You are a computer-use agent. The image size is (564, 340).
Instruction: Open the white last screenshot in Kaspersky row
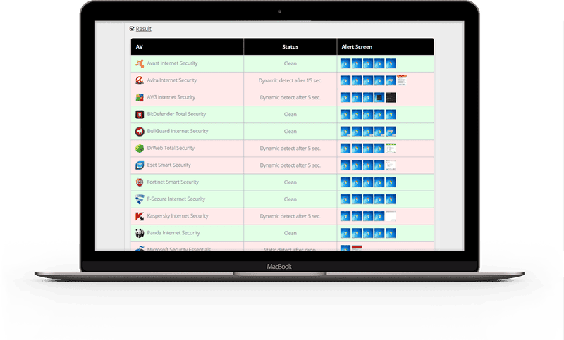pos(391,216)
